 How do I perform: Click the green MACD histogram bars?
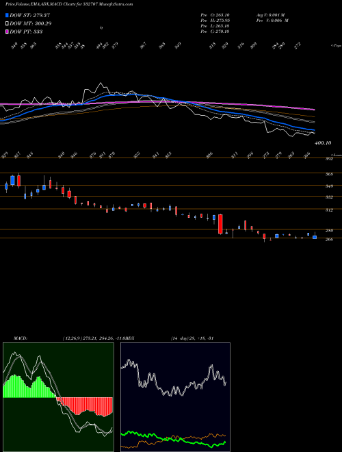(x=29, y=388)
